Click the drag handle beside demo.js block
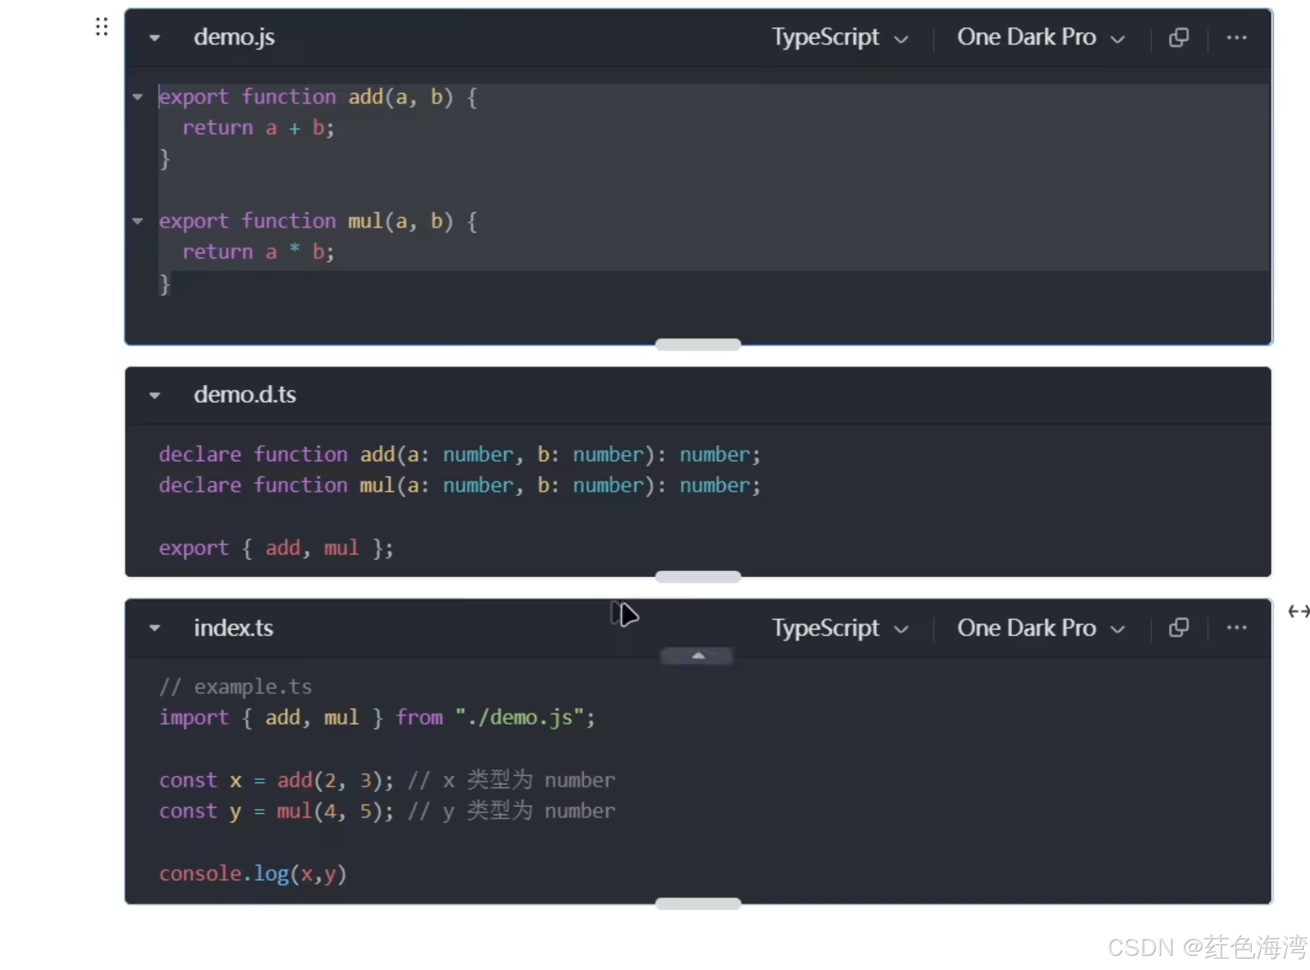Image resolution: width=1310 pixels, height=970 pixels. click(x=101, y=27)
